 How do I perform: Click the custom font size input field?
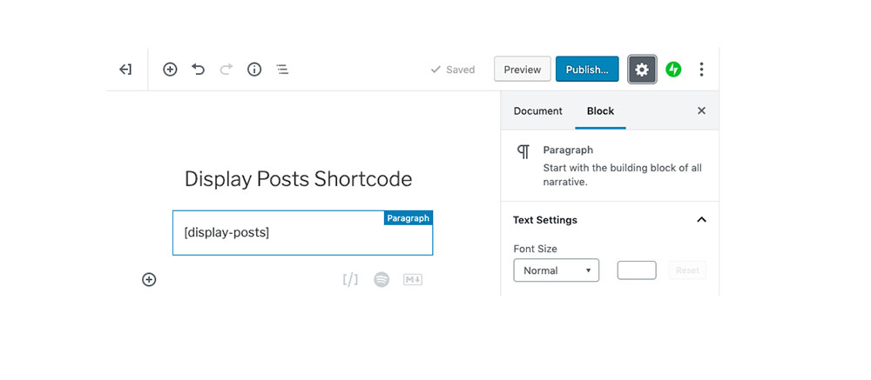637,270
